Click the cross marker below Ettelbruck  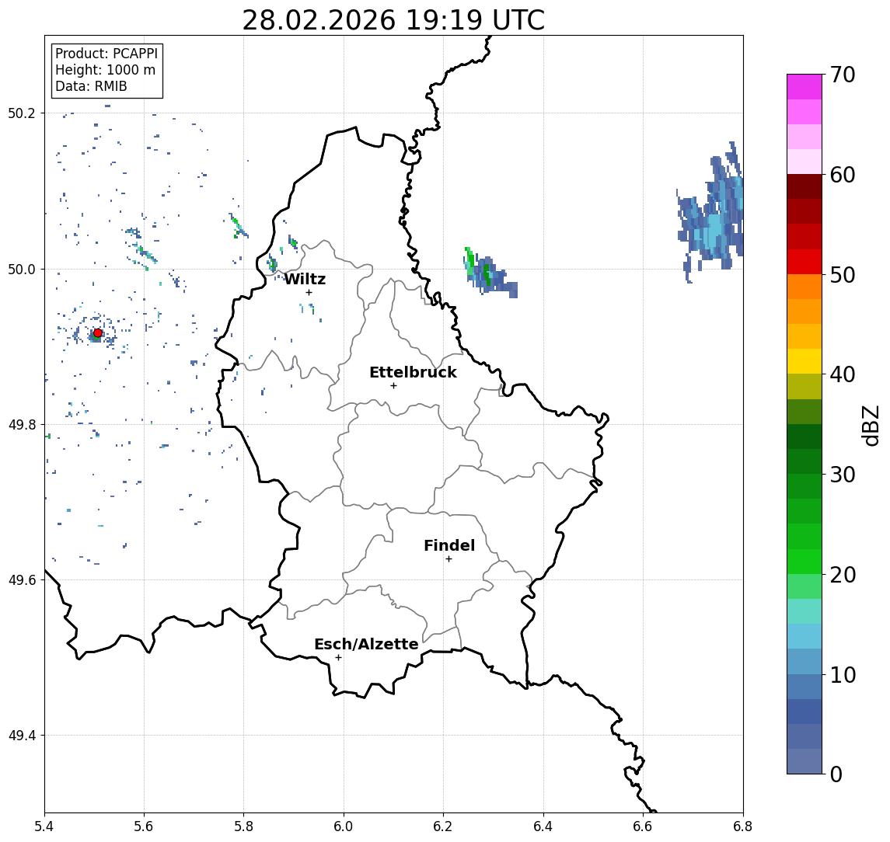[x=393, y=386]
